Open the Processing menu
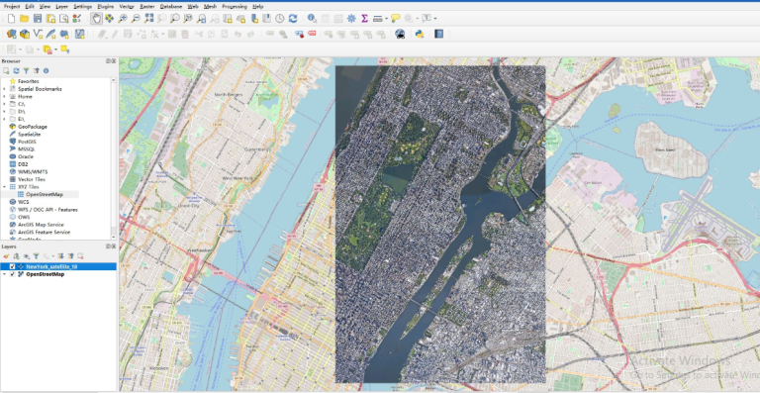This screenshot has width=760, height=393. [235, 6]
